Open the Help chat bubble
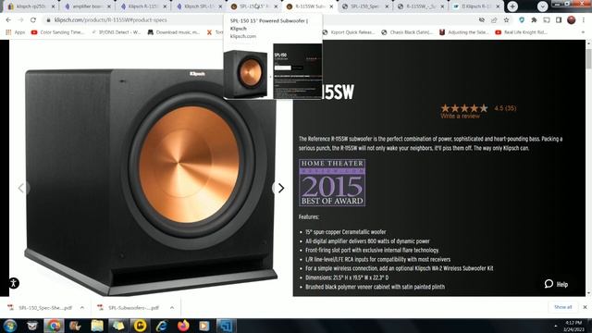The image size is (592, 333). tap(556, 284)
